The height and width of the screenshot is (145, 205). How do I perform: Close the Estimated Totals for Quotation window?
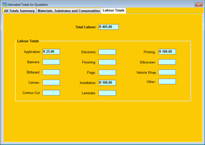click(x=198, y=5)
